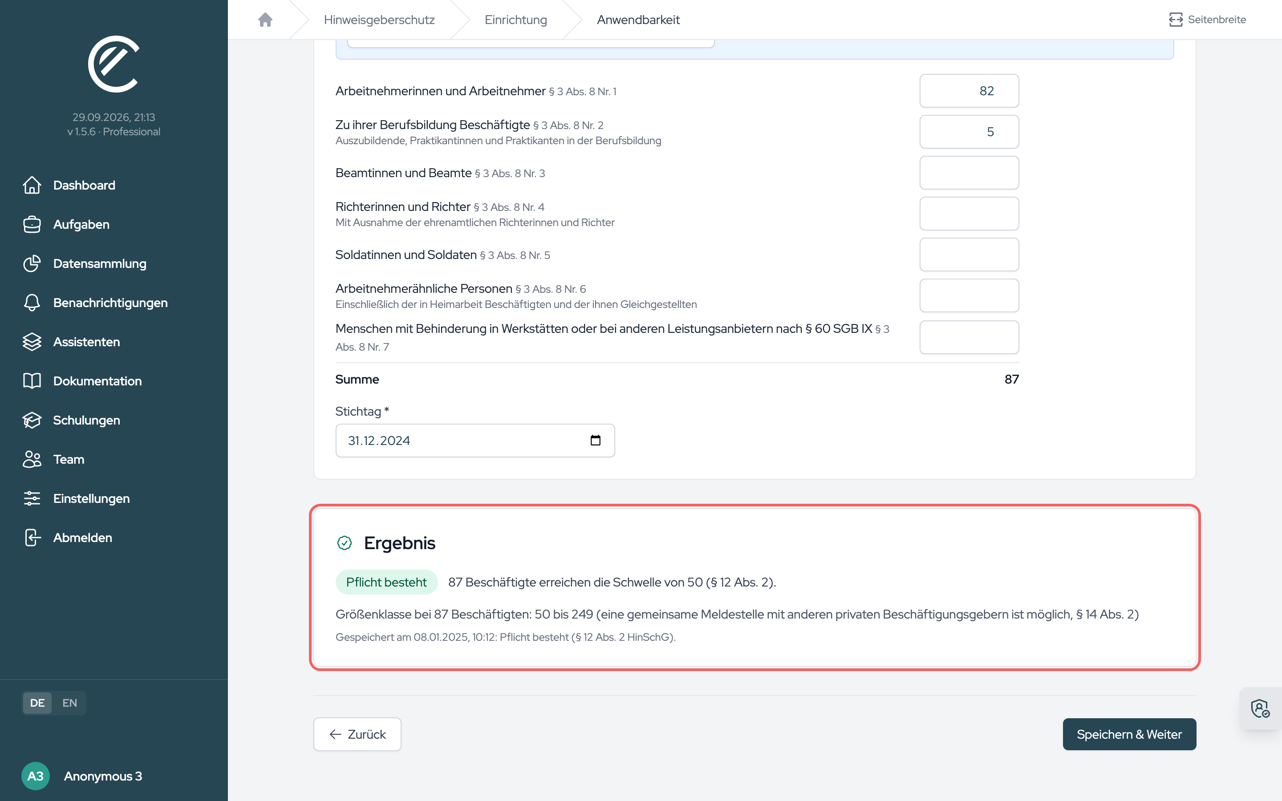Open the shield user widget at right edge
This screenshot has height=801, width=1282.
pyautogui.click(x=1260, y=708)
